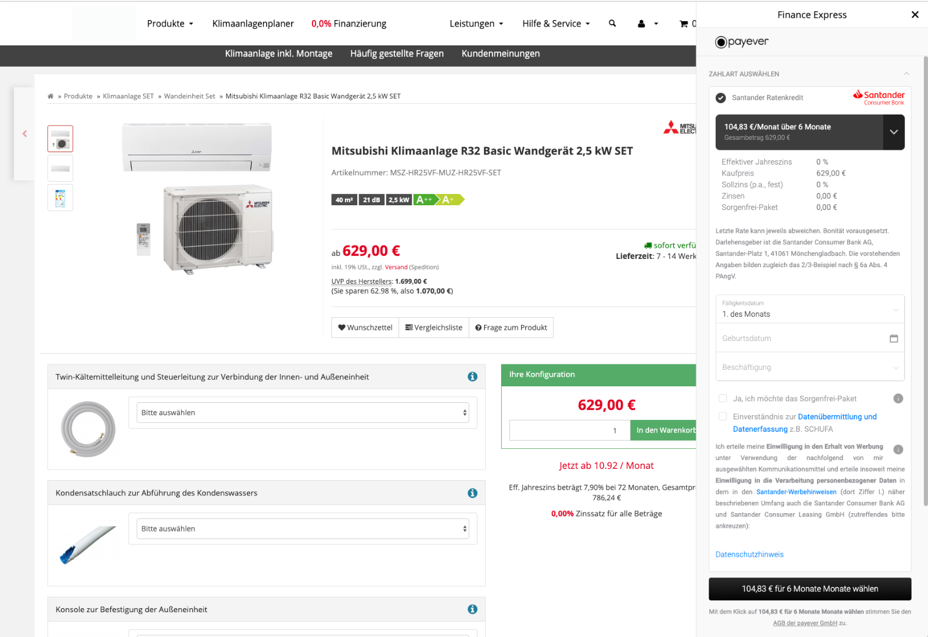
Task: Select the energy label thumbnail
Action: [x=60, y=198]
